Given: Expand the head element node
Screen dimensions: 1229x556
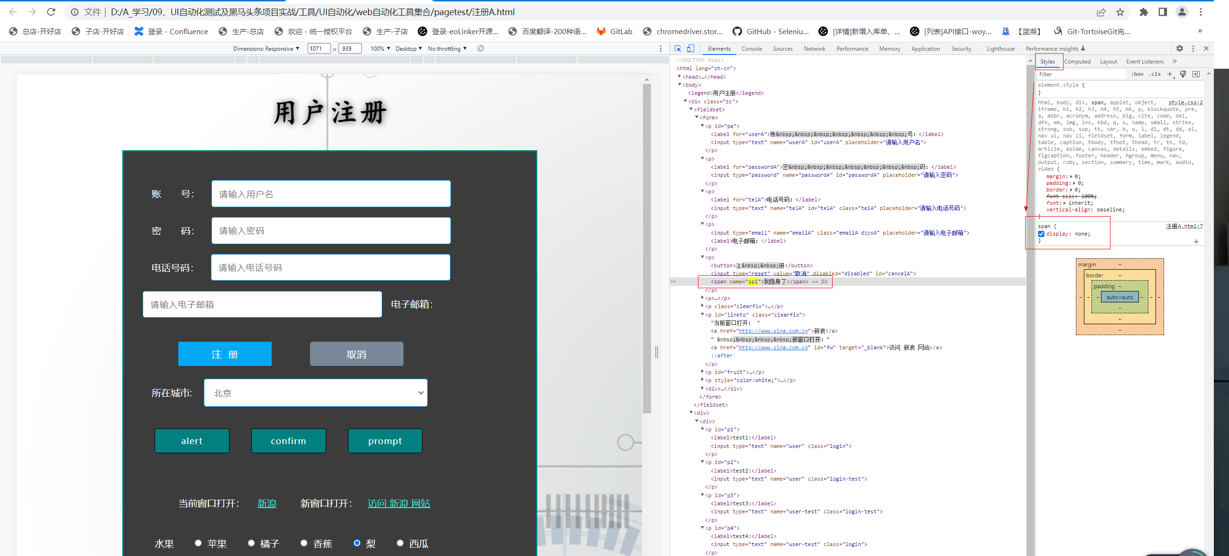Looking at the screenshot, I should click(679, 76).
